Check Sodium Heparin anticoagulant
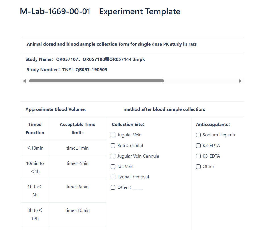 [198, 135]
